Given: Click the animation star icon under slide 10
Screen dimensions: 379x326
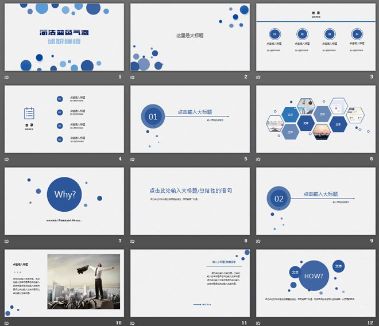Looking at the screenshot, I should click(x=7, y=323).
